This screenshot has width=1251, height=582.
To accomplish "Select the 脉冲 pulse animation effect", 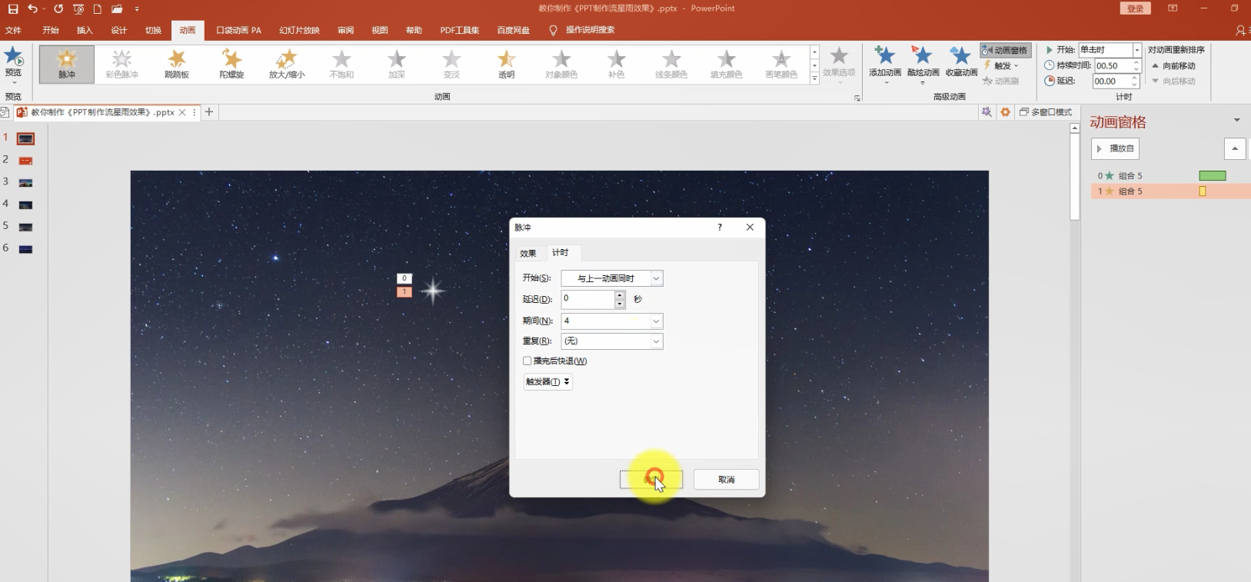I will click(x=67, y=64).
